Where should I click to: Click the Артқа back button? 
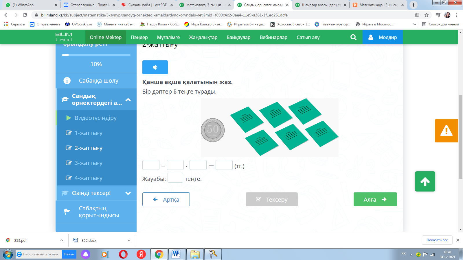[166, 199]
